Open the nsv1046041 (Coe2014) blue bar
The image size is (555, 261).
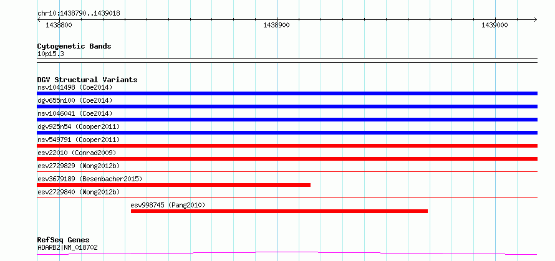[x=287, y=120]
